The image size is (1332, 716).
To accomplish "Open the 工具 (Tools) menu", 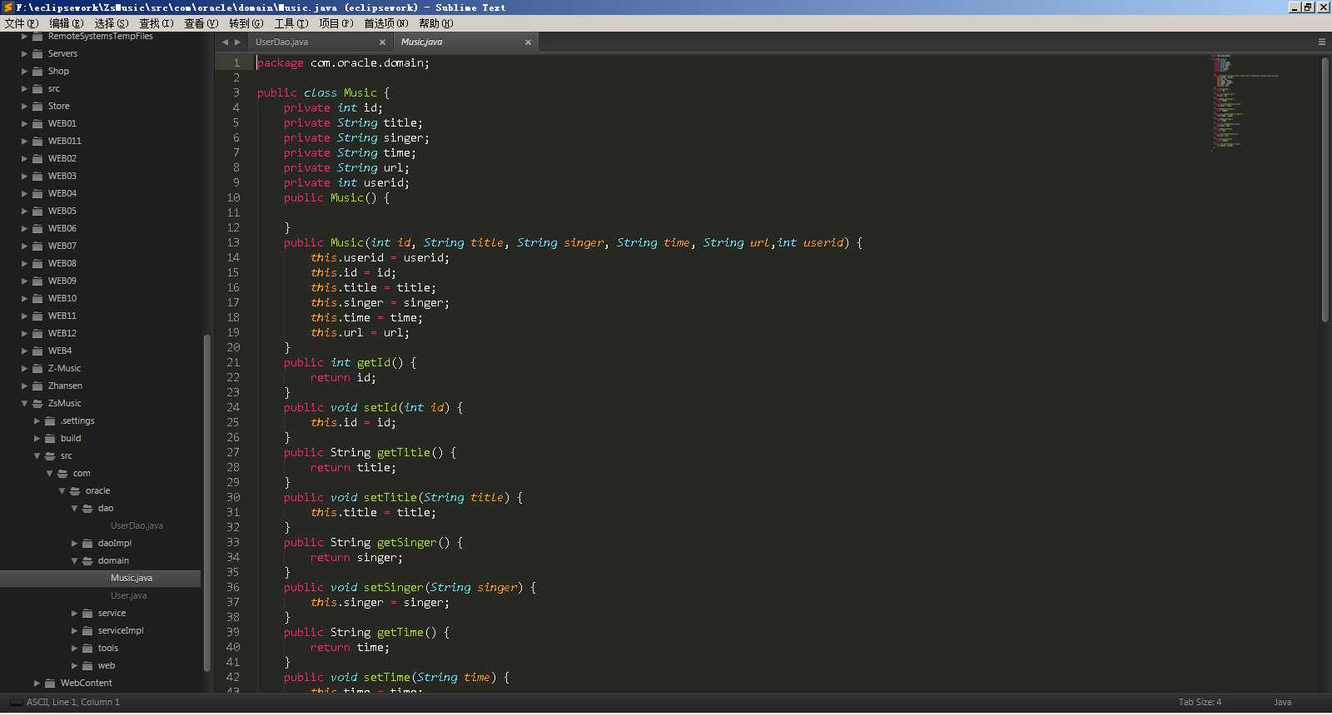I will pyautogui.click(x=291, y=23).
